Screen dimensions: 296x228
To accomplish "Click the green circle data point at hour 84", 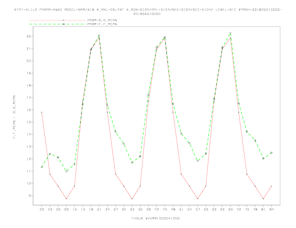I will pyautogui.click(x=271, y=153).
